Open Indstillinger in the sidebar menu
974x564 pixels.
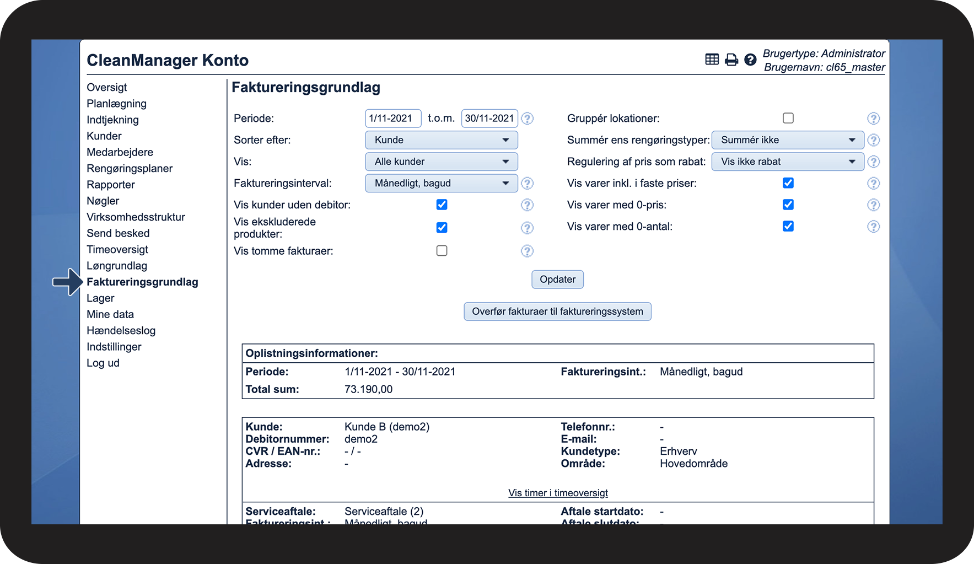tap(114, 347)
